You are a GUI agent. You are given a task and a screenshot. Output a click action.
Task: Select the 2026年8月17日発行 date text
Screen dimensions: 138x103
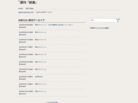click(26, 69)
